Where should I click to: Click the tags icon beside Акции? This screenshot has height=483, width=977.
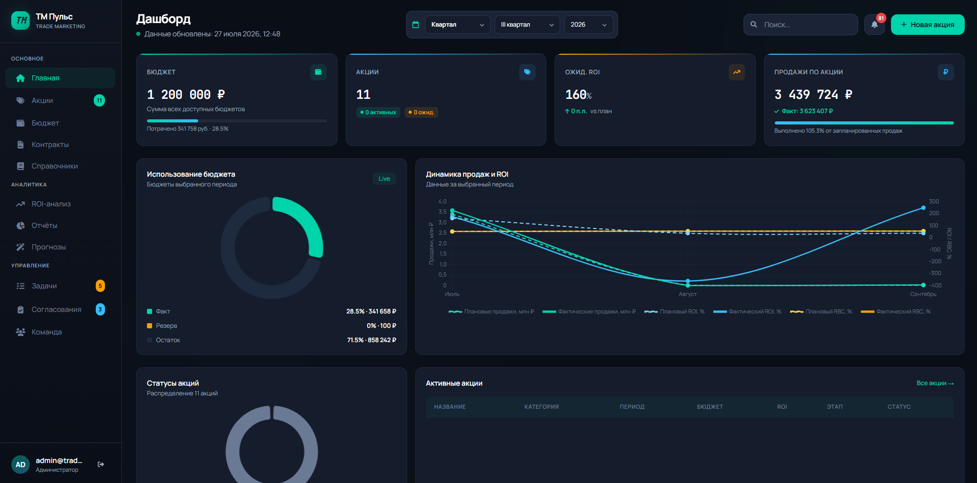20,100
